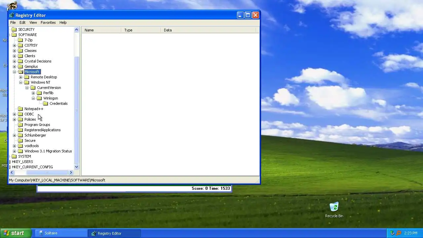The width and height of the screenshot is (423, 238).
Task: Expand the Clients key
Action: click(x=14, y=56)
